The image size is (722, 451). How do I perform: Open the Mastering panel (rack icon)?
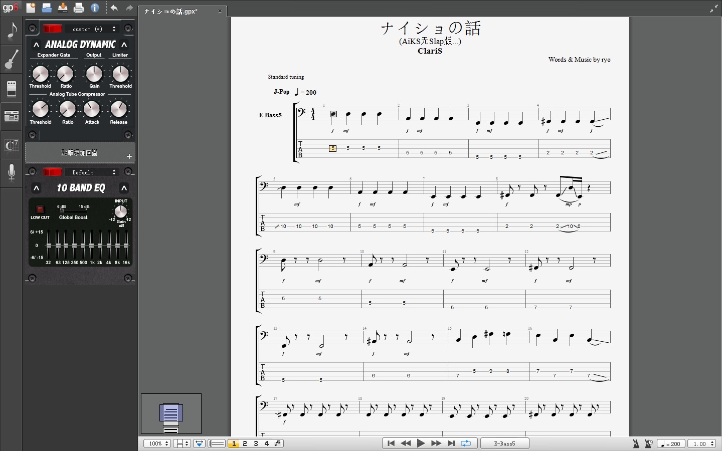pyautogui.click(x=11, y=117)
